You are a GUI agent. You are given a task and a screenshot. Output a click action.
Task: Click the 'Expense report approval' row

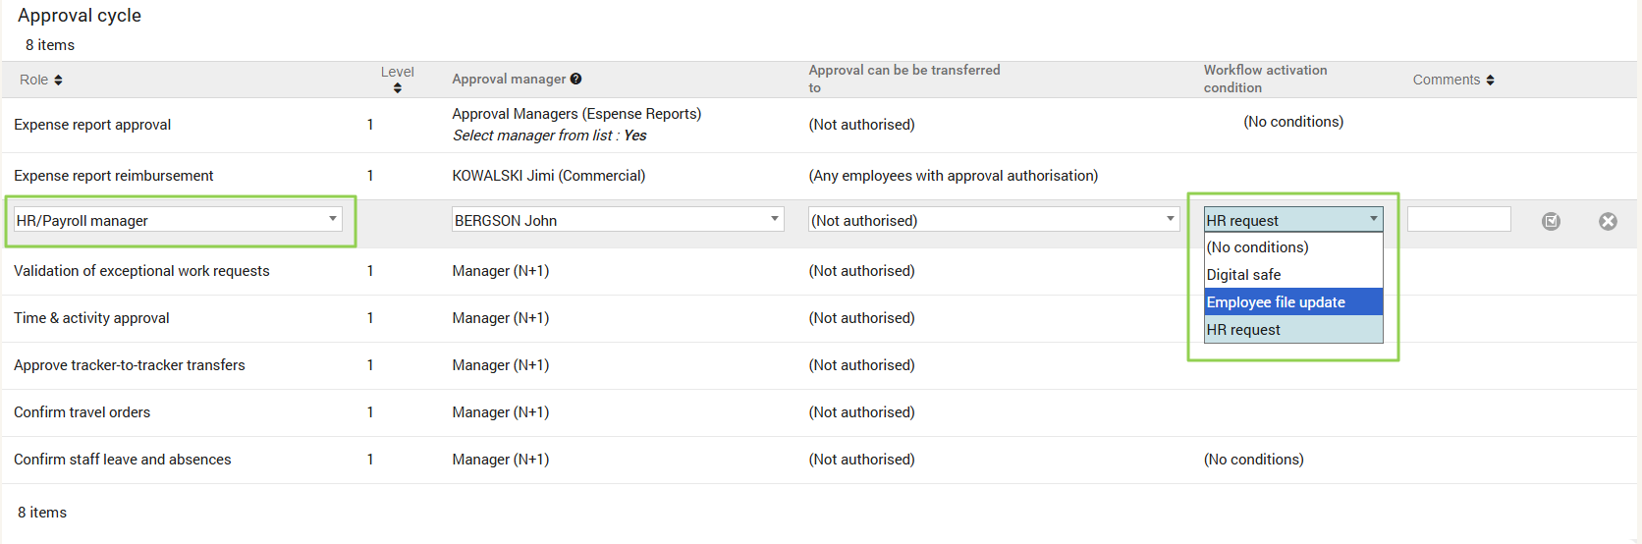click(x=92, y=125)
